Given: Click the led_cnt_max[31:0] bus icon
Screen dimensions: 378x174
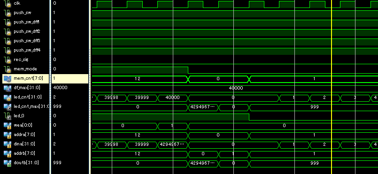Looking at the screenshot, I should [x=7, y=106].
